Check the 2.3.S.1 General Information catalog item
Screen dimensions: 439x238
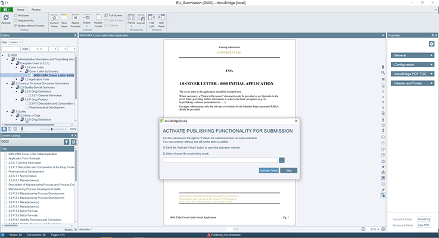5,163
